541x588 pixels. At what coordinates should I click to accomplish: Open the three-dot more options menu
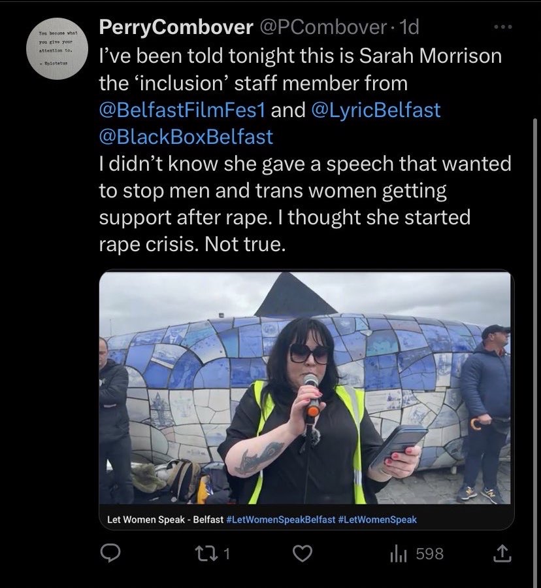click(503, 29)
